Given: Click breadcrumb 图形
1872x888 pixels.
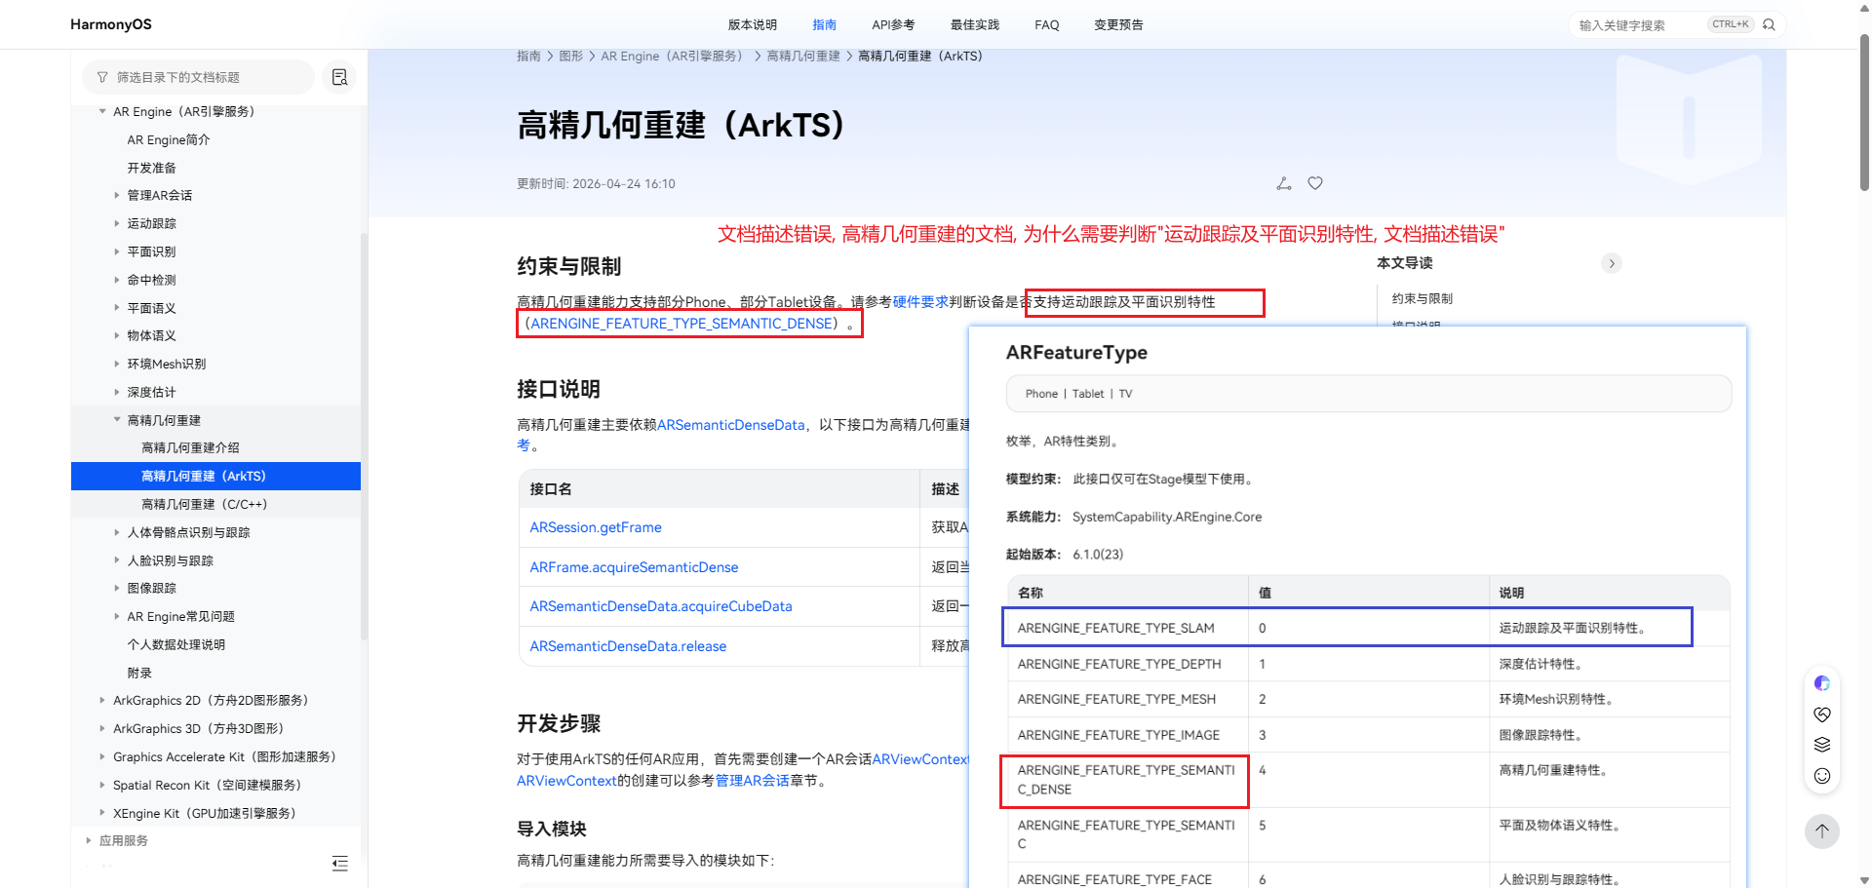Looking at the screenshot, I should point(571,57).
